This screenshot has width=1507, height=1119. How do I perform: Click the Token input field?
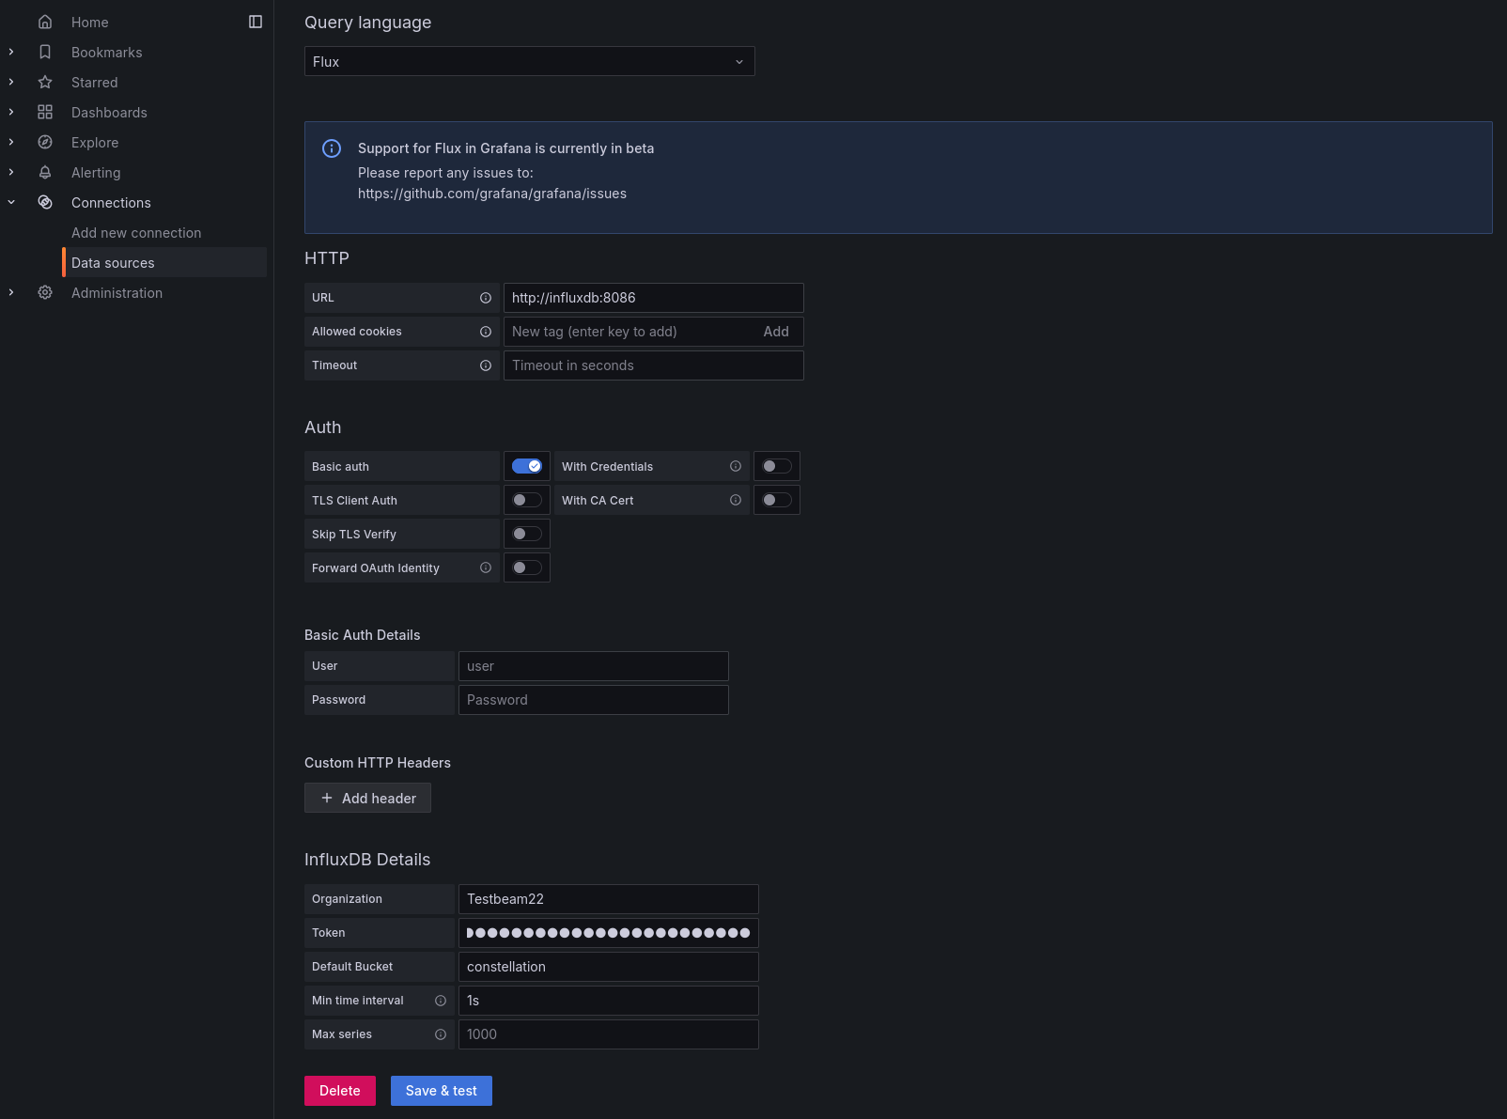click(609, 933)
